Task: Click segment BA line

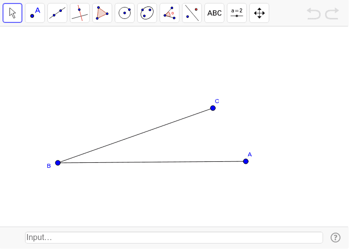Action: [152, 162]
